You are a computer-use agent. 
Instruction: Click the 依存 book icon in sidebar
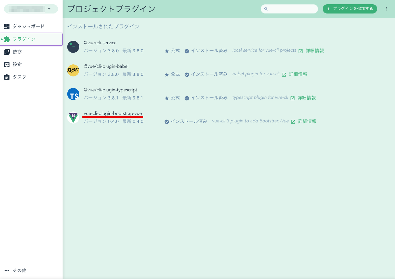(7, 52)
